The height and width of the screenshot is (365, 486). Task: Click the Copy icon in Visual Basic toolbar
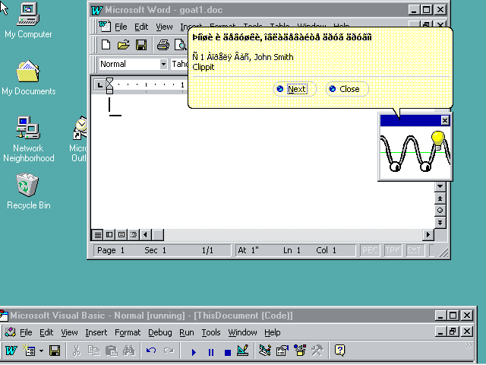tap(93, 351)
